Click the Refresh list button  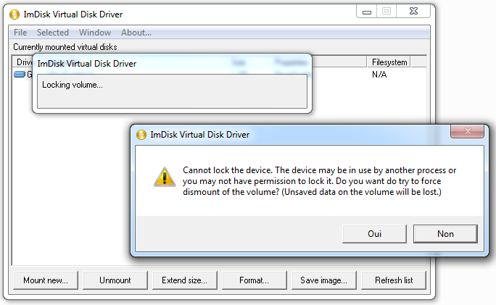394,280
